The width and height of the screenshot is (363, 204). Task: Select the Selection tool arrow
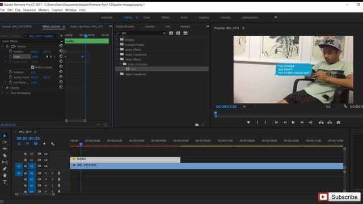coord(5,136)
